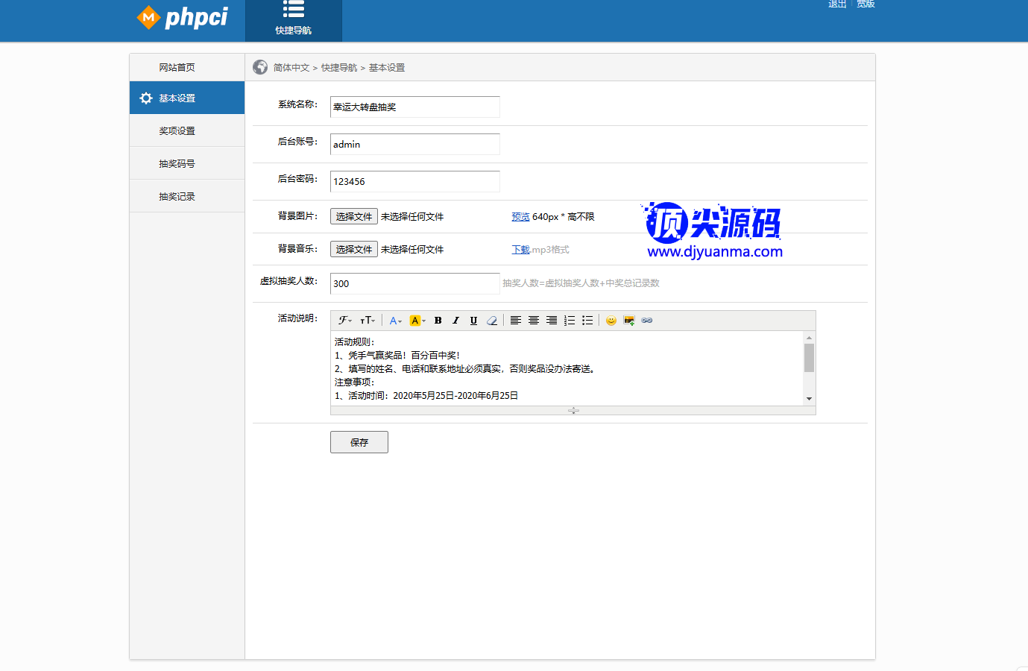The image size is (1028, 671).
Task: Open 奖项设置 in the sidebar
Action: (x=177, y=131)
